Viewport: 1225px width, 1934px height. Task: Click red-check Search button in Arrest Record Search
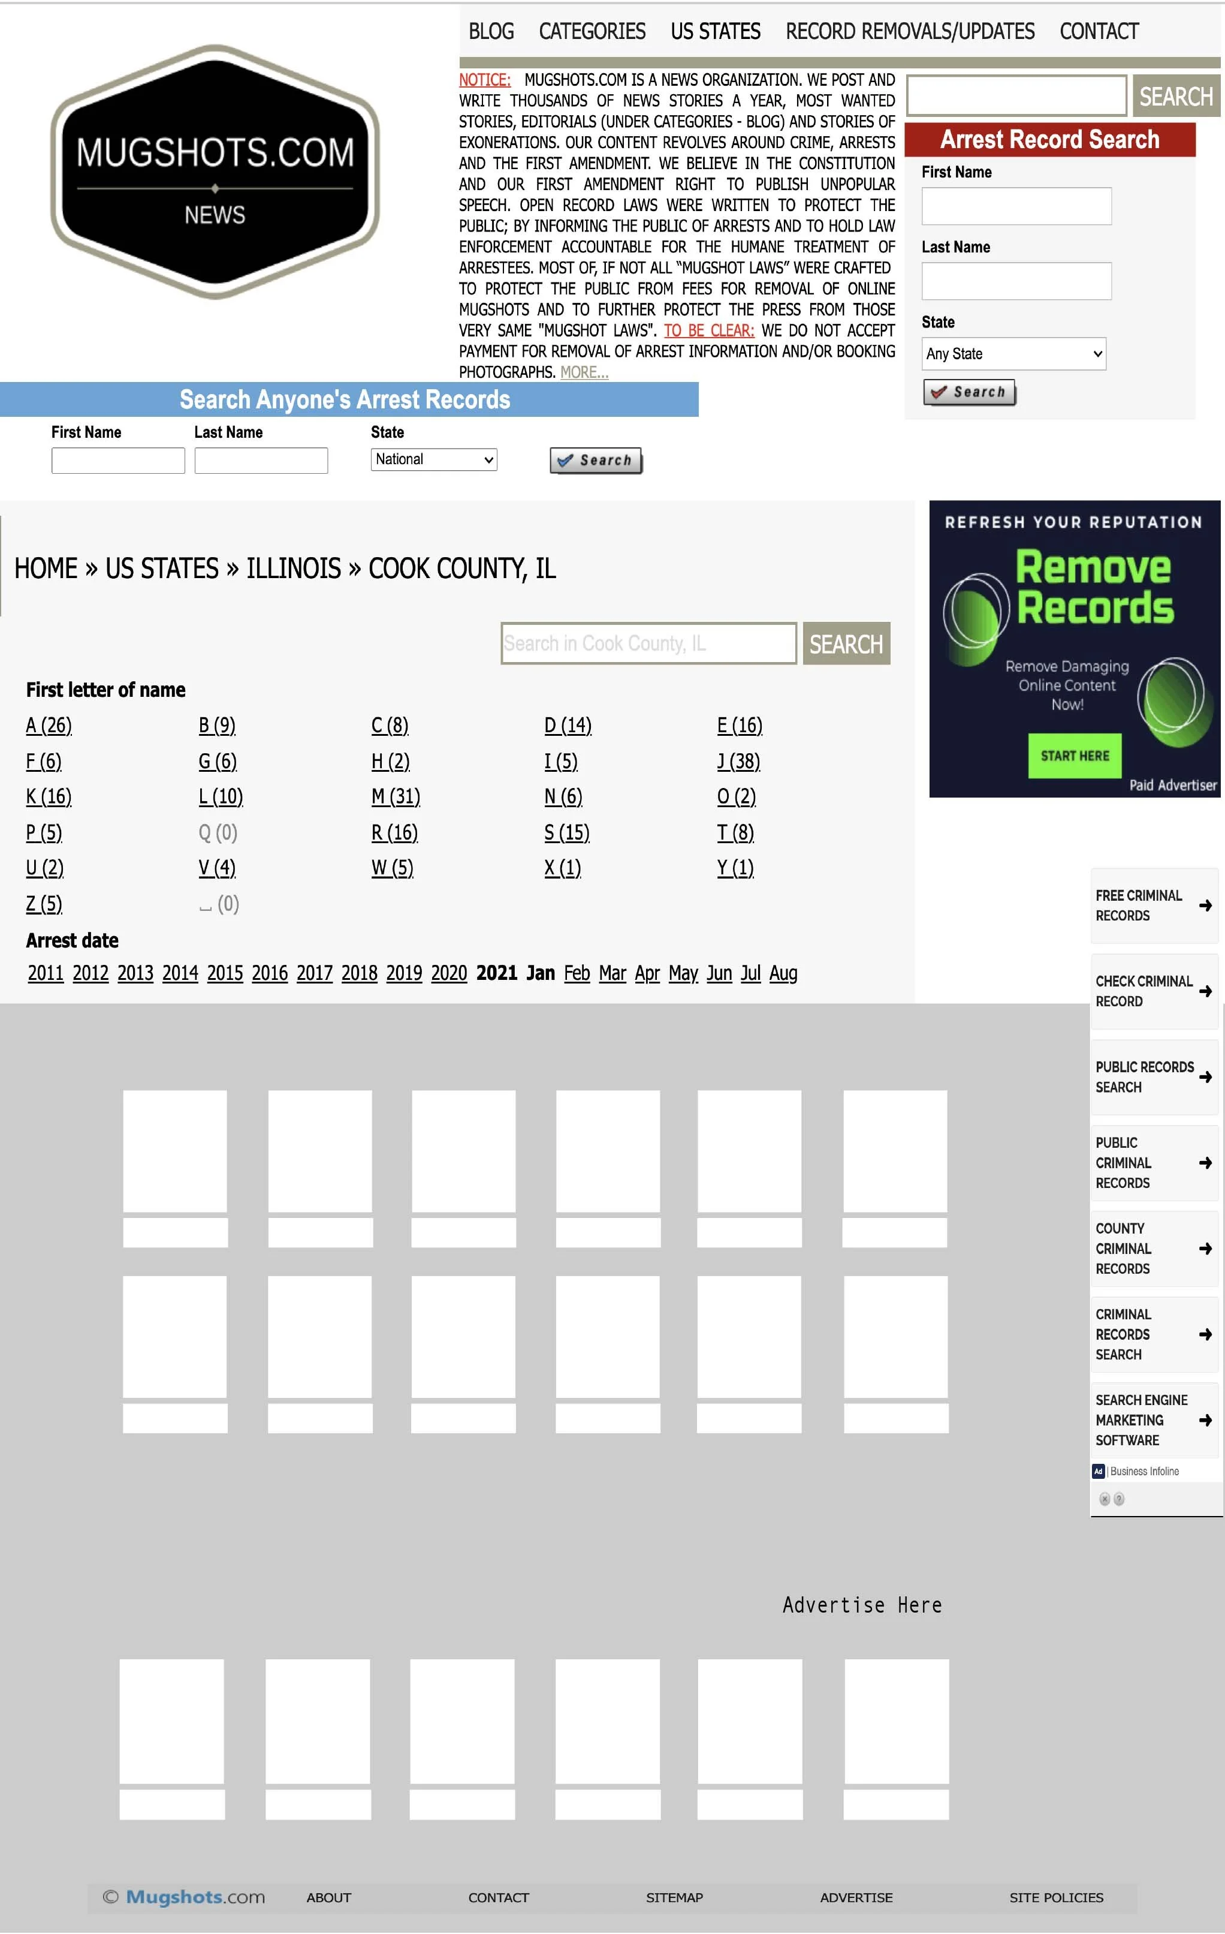tap(969, 392)
